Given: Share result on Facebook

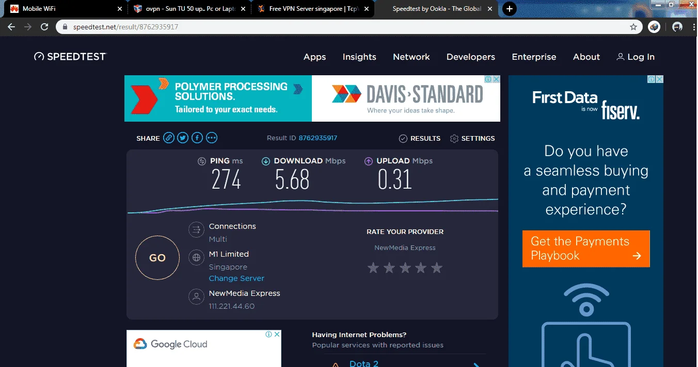Looking at the screenshot, I should (x=197, y=138).
